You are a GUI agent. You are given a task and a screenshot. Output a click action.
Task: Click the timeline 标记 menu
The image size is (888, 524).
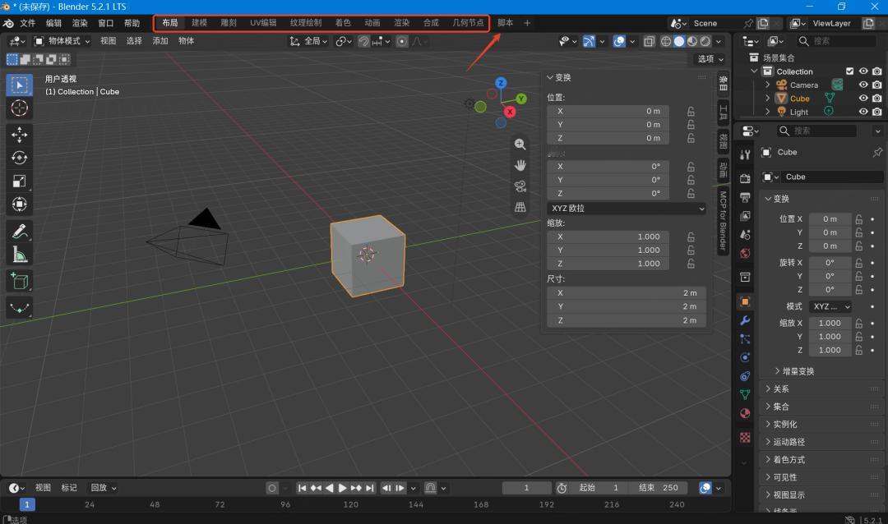click(x=69, y=488)
